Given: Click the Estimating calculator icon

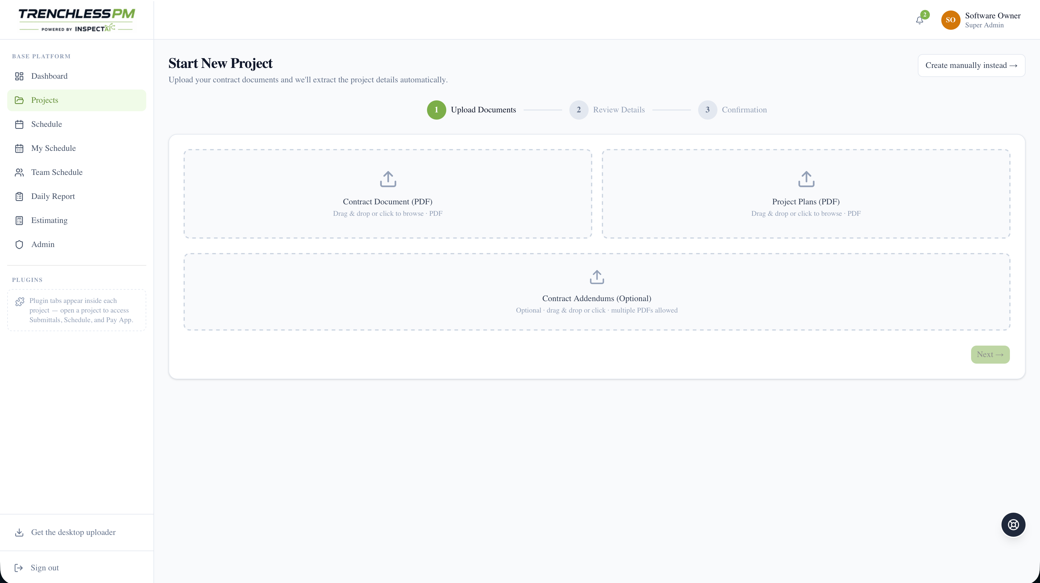Looking at the screenshot, I should [x=19, y=220].
